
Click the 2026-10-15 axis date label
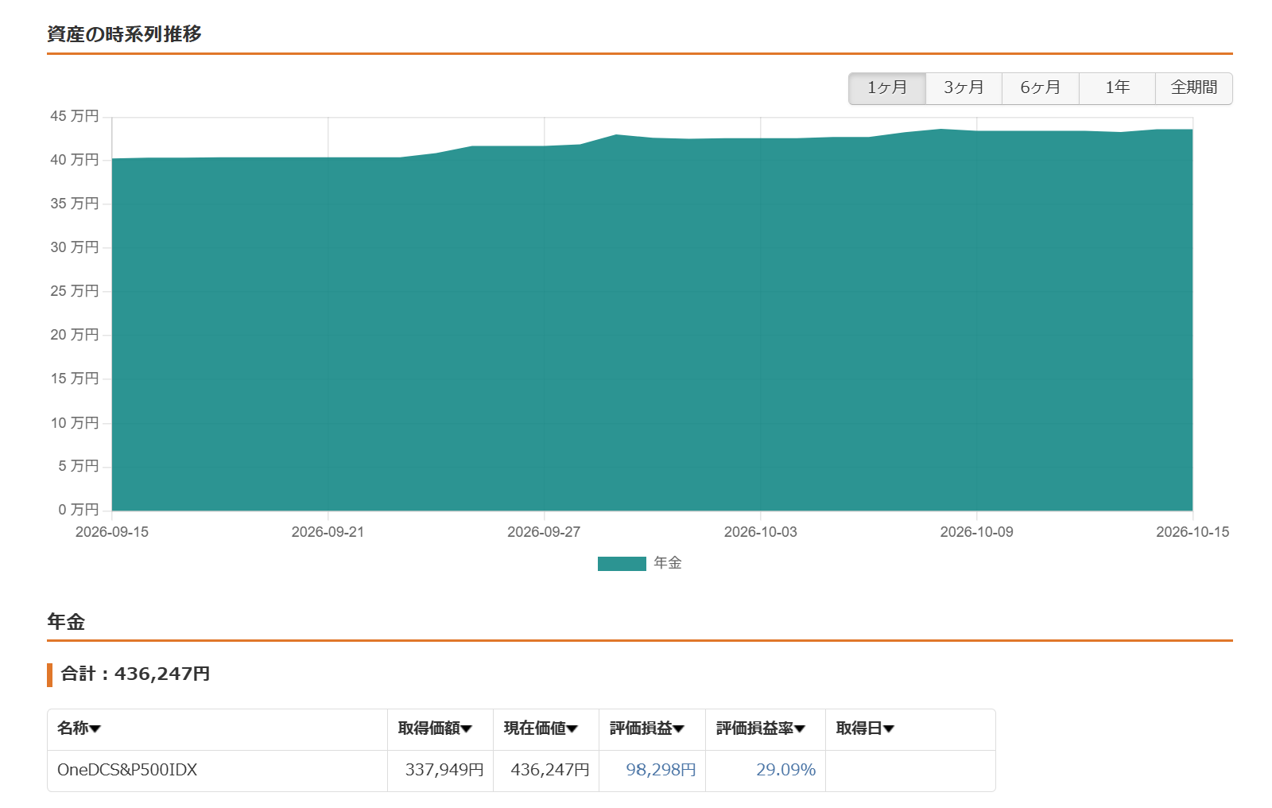1192,532
